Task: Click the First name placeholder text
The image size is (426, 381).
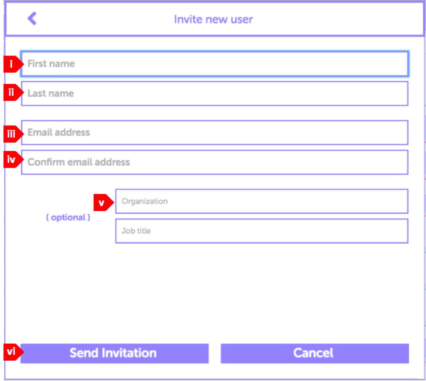Action: click(50, 63)
